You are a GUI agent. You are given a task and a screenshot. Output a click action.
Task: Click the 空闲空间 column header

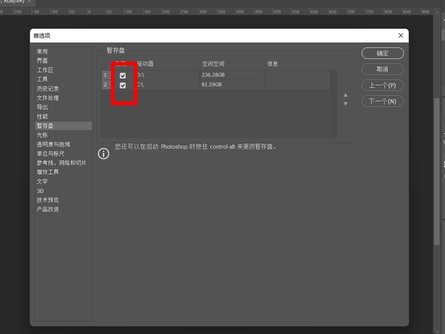(x=213, y=64)
